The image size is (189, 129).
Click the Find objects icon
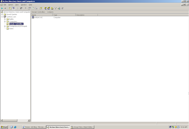click(x=59, y=8)
